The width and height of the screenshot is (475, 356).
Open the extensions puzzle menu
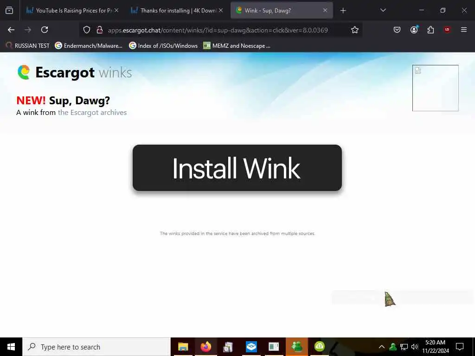pyautogui.click(x=430, y=30)
